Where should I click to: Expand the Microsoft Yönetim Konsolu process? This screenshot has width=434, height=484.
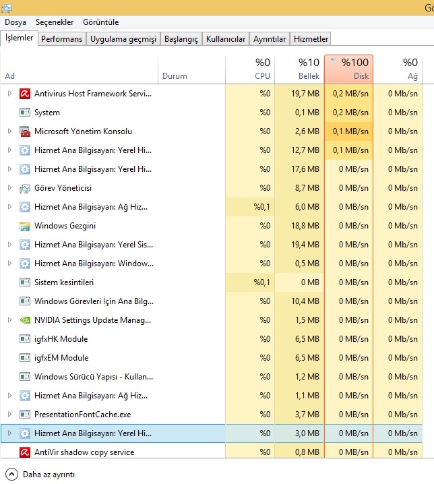pyautogui.click(x=9, y=131)
